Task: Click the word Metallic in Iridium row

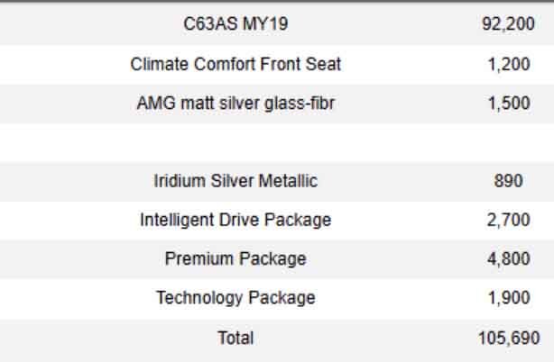Action: [x=288, y=181]
